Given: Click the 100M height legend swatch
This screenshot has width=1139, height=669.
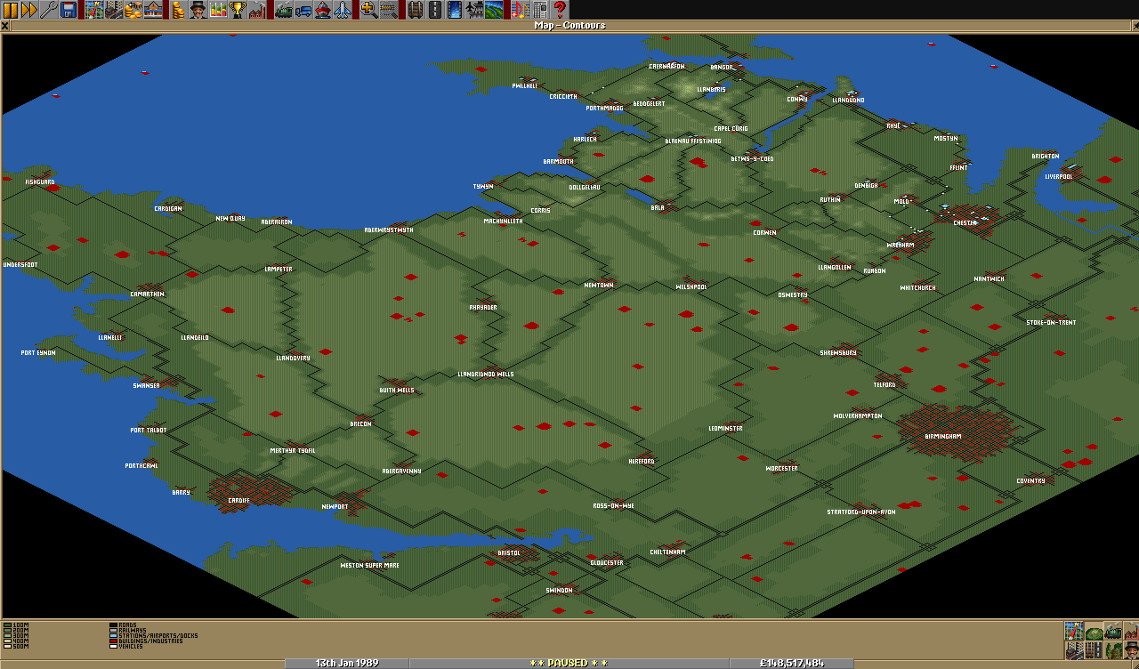Looking at the screenshot, I should (7, 625).
